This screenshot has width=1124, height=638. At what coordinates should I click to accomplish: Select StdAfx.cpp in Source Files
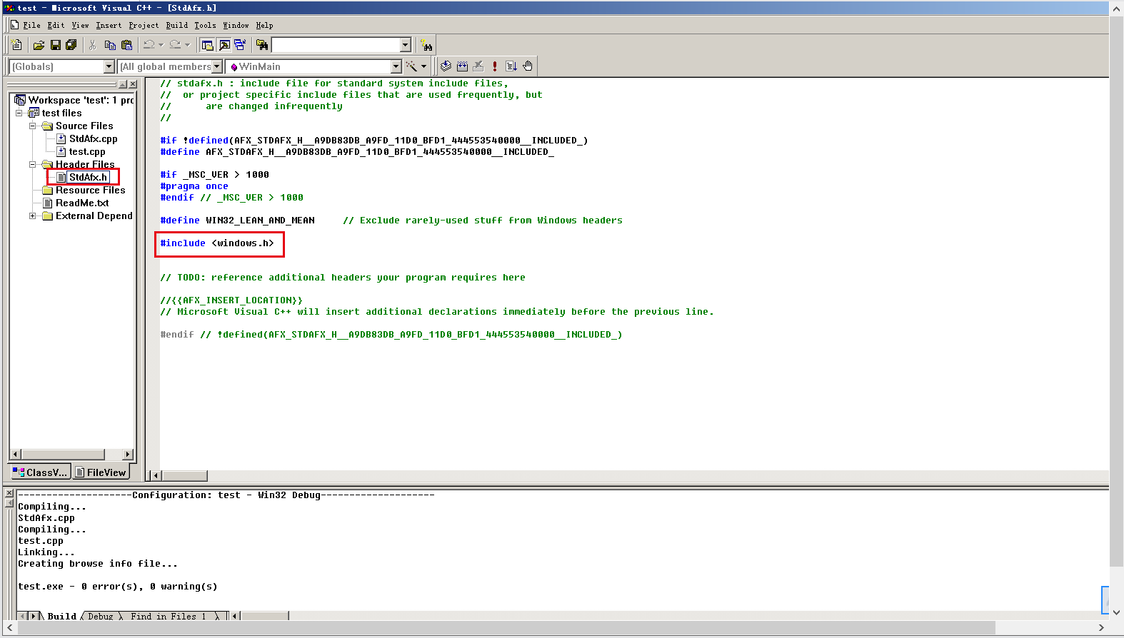pos(93,138)
